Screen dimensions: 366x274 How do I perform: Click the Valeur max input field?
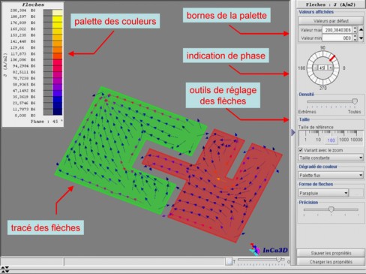pyautogui.click(x=337, y=30)
